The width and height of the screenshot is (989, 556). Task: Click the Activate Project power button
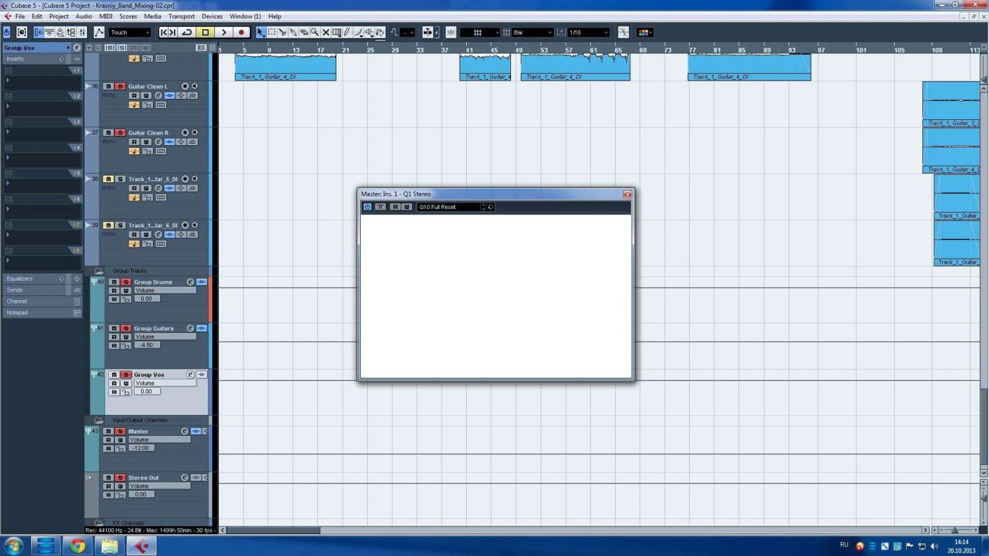[7, 32]
